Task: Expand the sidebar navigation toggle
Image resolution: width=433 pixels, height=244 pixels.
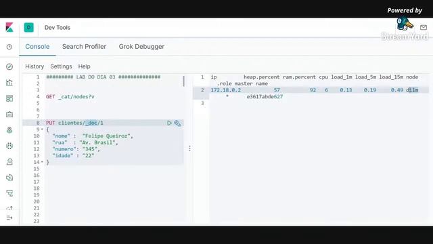Action: point(9,218)
